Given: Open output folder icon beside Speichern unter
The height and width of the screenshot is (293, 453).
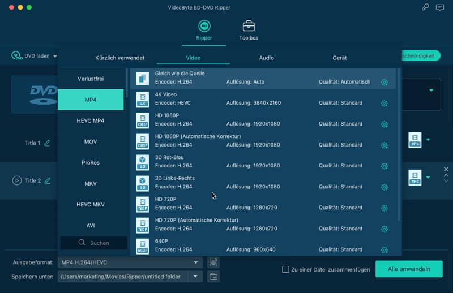Looking at the screenshot, I should (x=213, y=277).
